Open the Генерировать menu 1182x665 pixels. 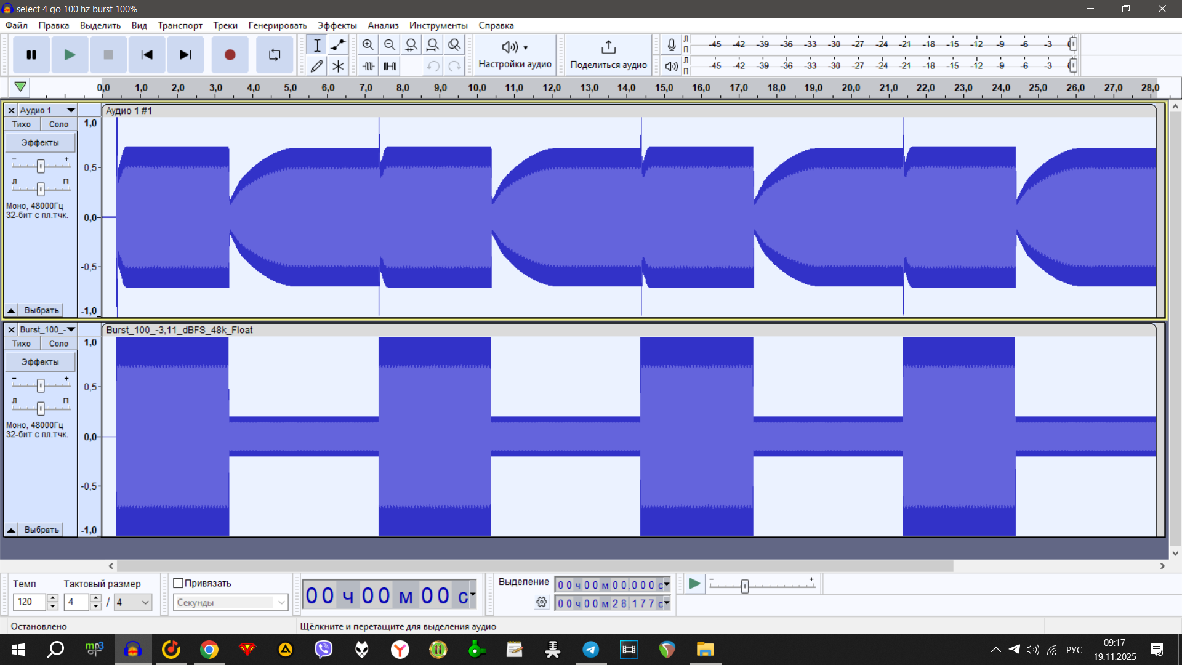point(277,25)
